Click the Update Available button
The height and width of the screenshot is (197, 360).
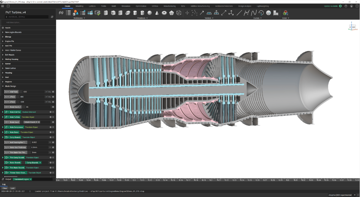[x=333, y=6]
